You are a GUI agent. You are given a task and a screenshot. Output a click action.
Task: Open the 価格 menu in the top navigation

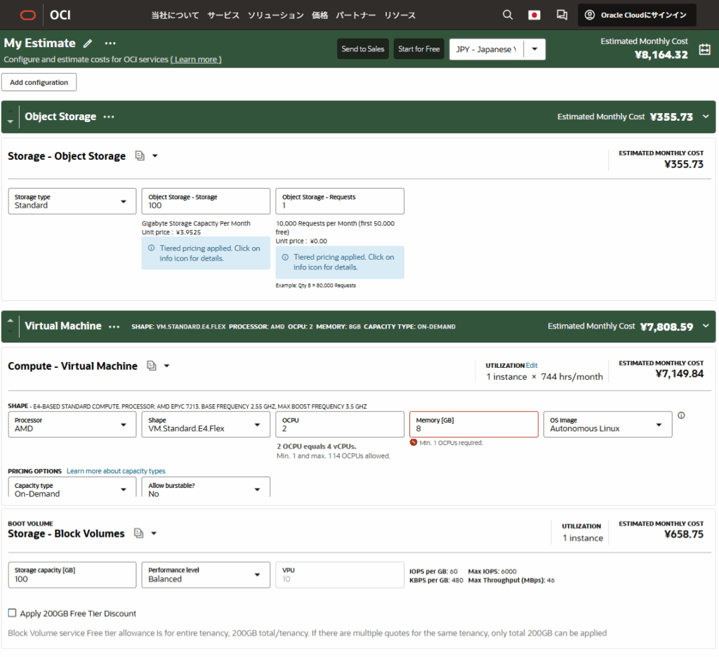(x=319, y=15)
